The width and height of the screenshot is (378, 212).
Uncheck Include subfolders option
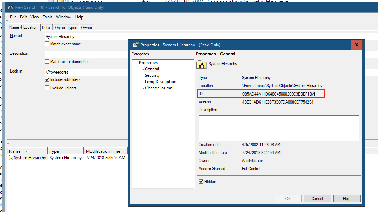47,79
